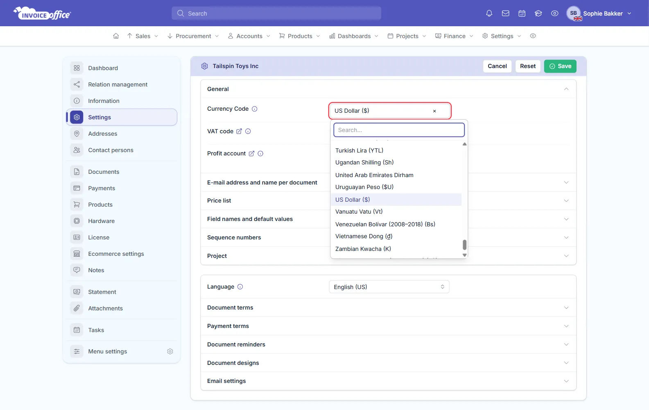Screen dimensions: 649x410
Task: Select Turkish Lira (YTL) currency
Action: 396,150
